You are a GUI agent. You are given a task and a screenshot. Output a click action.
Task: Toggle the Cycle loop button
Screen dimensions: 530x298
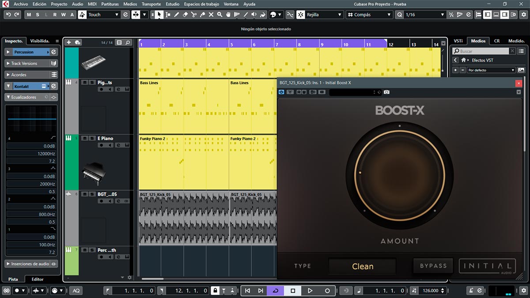[x=276, y=290]
